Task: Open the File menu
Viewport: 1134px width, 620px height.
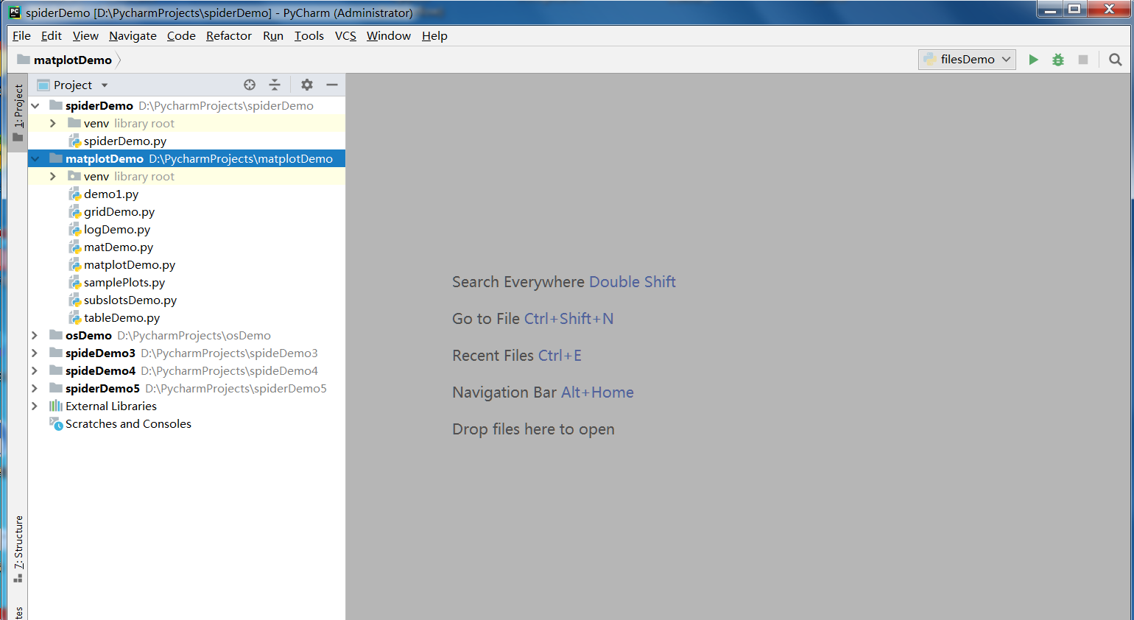Action: (x=21, y=35)
